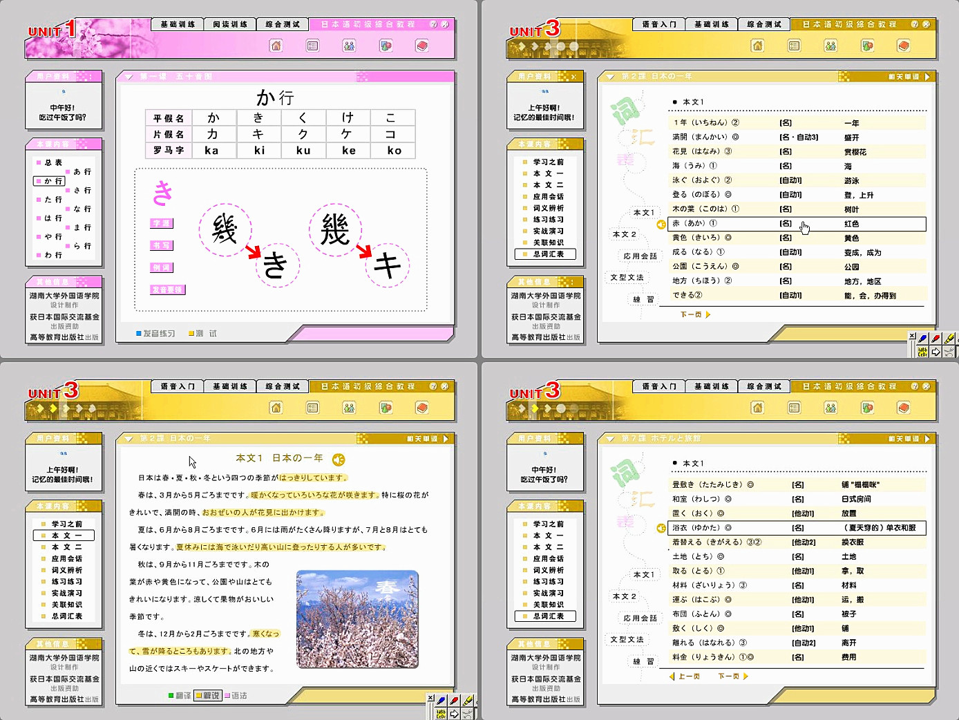The width and height of the screenshot is (959, 720).
Task: Play audio with the speaker icon beside 赤（あか）
Action: pyautogui.click(x=661, y=224)
